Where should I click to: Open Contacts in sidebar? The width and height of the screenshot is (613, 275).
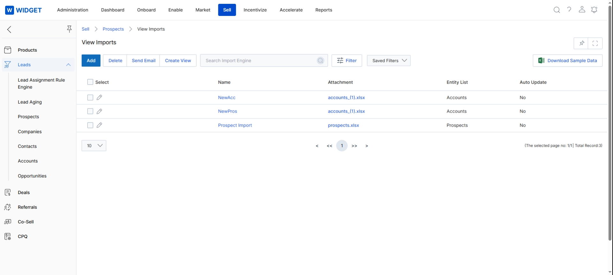click(x=27, y=146)
